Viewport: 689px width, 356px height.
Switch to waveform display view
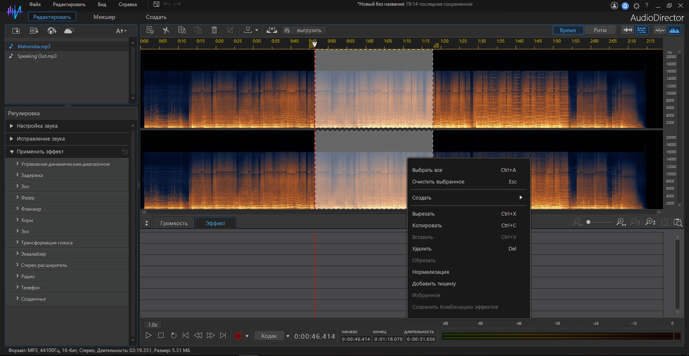tap(660, 30)
